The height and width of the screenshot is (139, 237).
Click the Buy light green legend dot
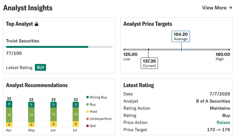coord(87,104)
